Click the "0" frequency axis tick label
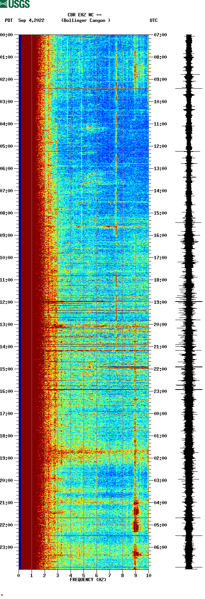 point(19,576)
